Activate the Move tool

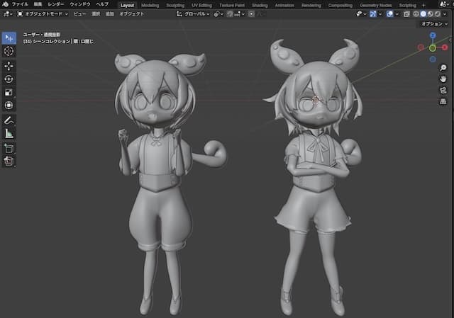click(9, 65)
